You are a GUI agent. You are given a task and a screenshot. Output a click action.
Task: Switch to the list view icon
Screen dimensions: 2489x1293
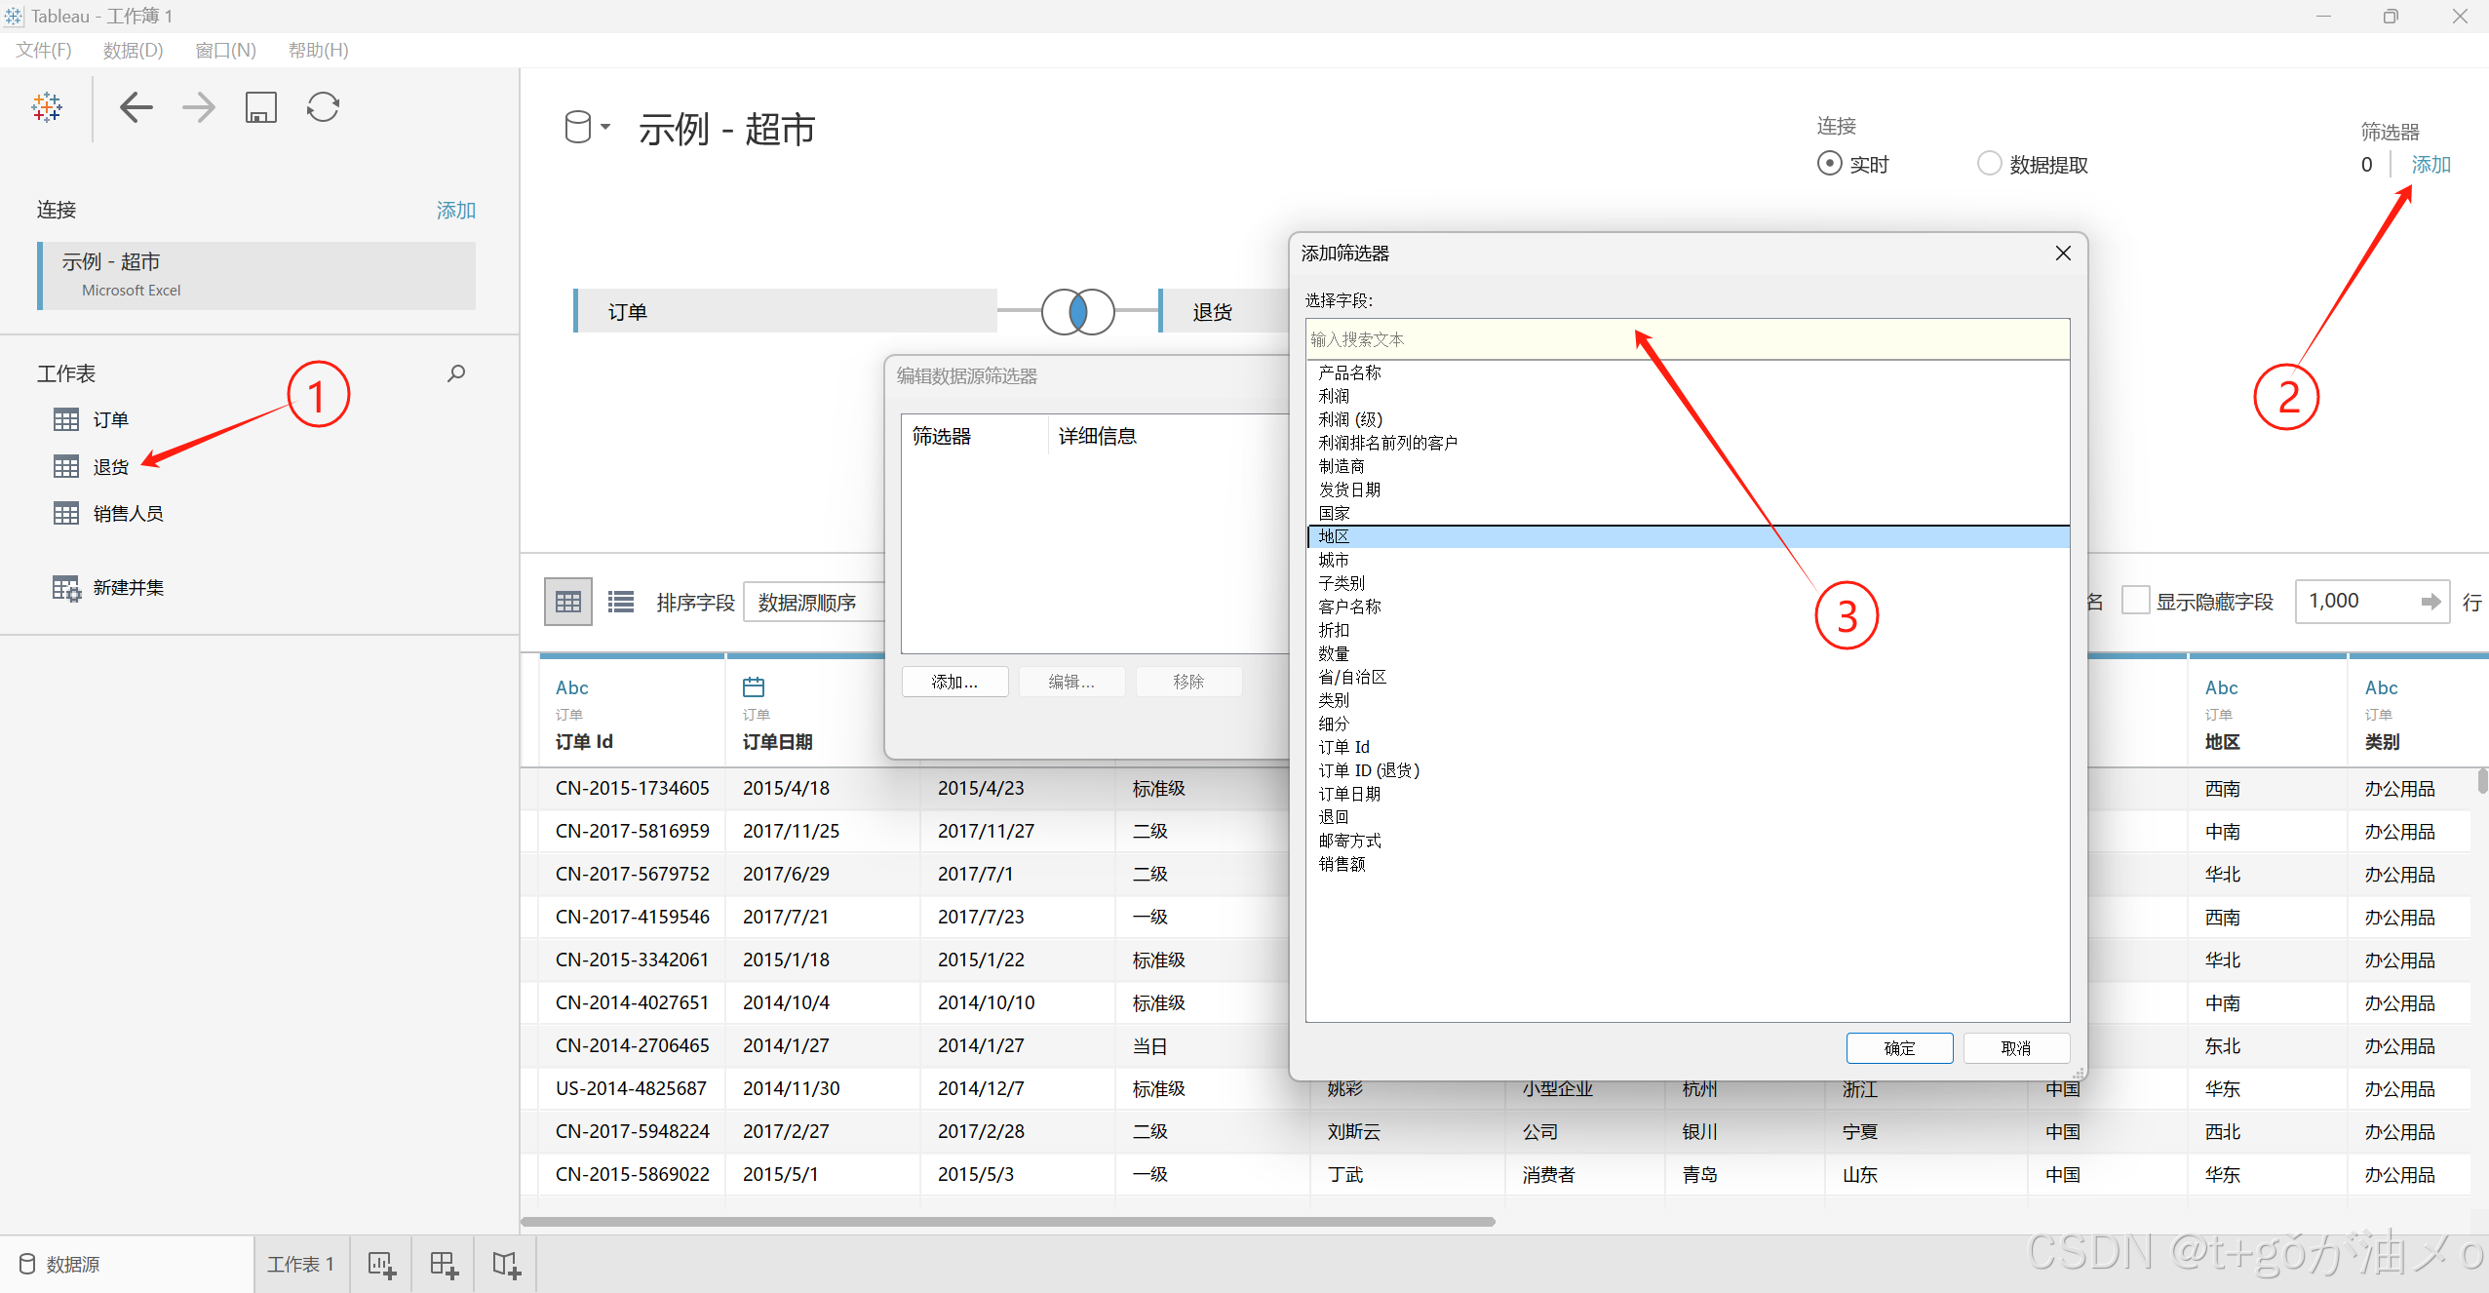tap(621, 602)
